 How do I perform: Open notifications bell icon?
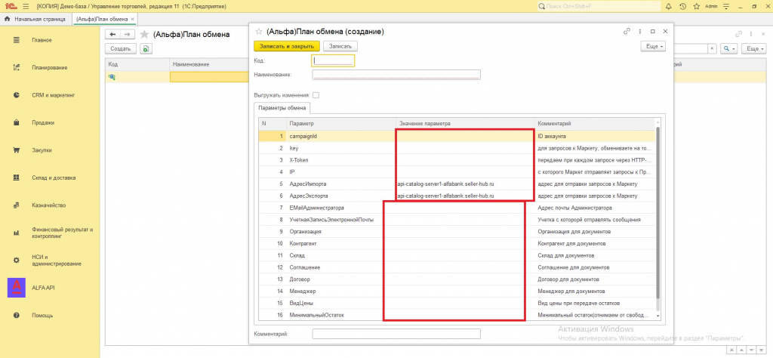point(669,6)
